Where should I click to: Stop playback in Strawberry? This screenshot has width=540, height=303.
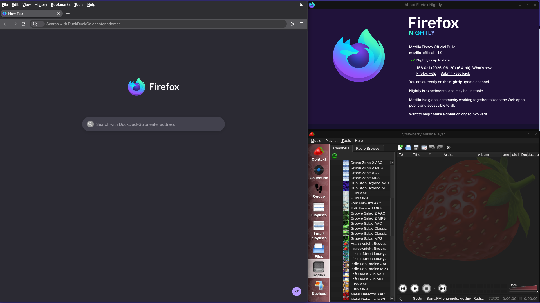(x=426, y=288)
